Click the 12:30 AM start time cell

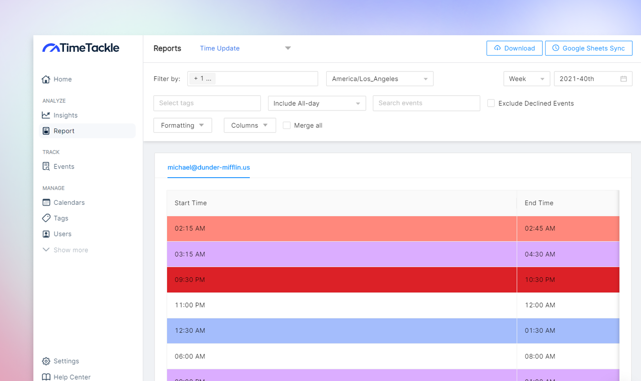point(341,331)
